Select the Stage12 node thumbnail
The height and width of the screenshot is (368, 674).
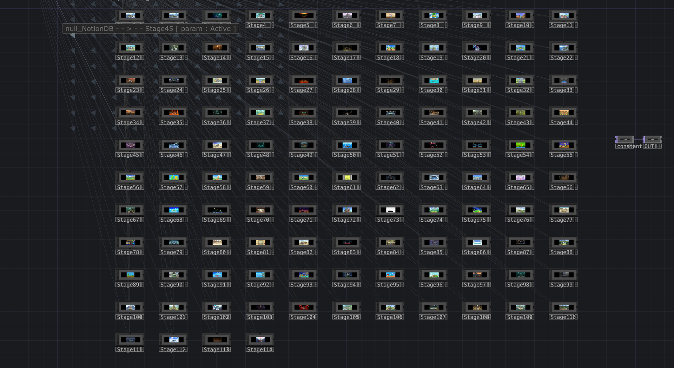coord(130,48)
